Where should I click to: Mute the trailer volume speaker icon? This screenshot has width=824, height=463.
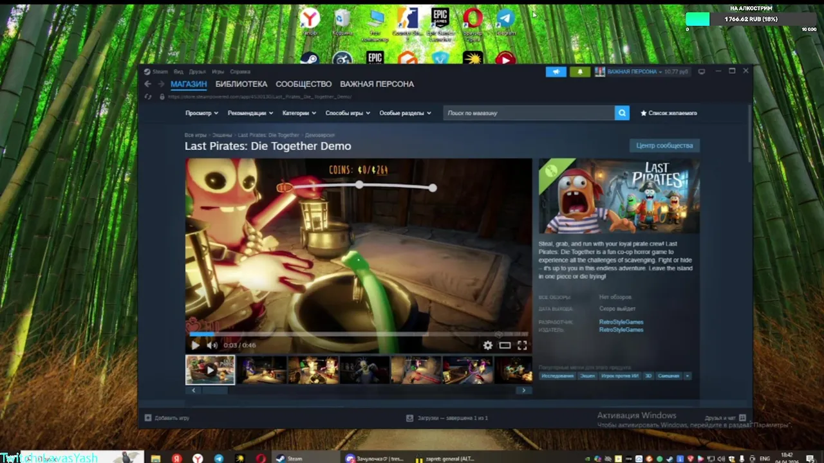pyautogui.click(x=212, y=345)
